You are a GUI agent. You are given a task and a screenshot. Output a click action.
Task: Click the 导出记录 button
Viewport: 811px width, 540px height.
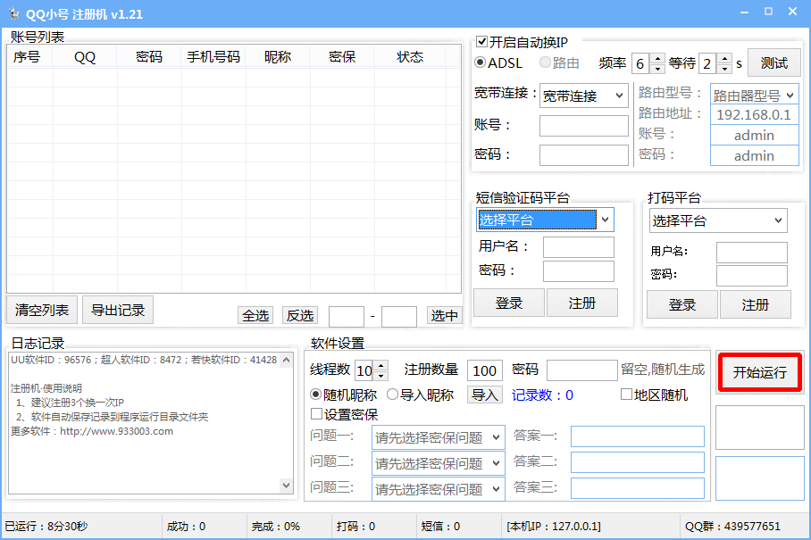click(x=118, y=310)
